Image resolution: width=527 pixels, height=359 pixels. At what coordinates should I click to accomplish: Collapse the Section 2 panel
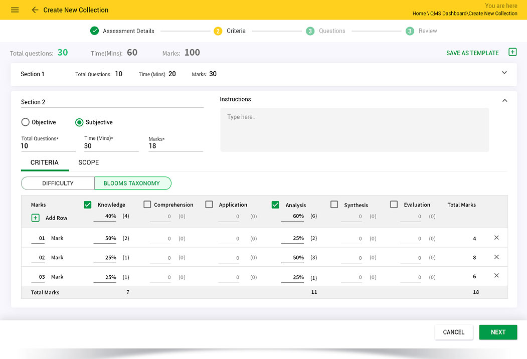pos(504,100)
